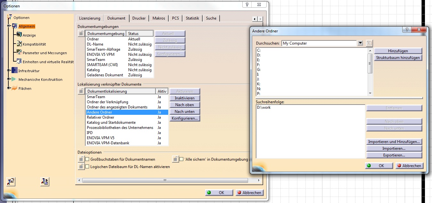Viewport: 432px width, 203px height.
Task: Select ENOVIA V5 VPM environment row
Action: pyautogui.click(x=120, y=55)
